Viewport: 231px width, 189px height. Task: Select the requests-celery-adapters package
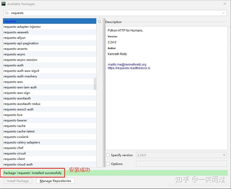click(22, 142)
